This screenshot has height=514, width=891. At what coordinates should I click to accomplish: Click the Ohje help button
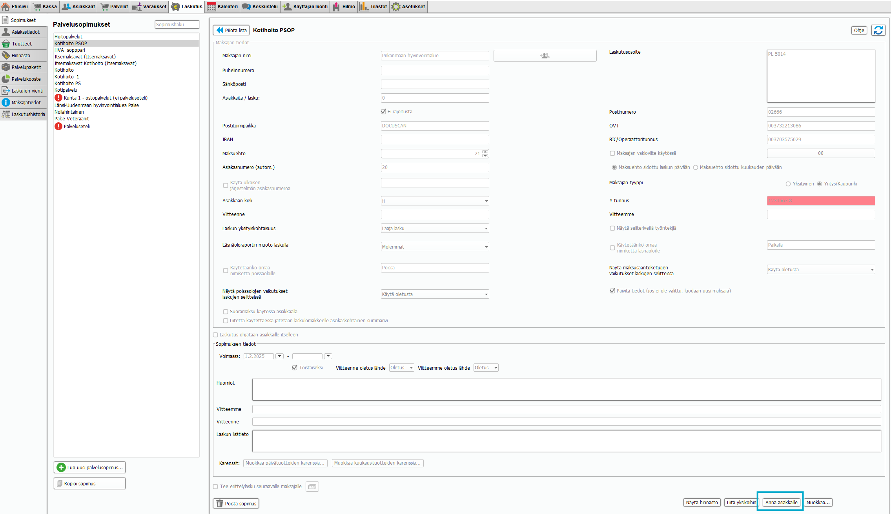[859, 30]
